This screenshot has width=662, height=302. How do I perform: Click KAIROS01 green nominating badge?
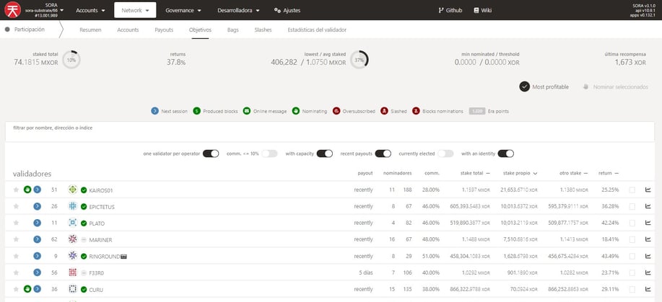click(x=27, y=190)
